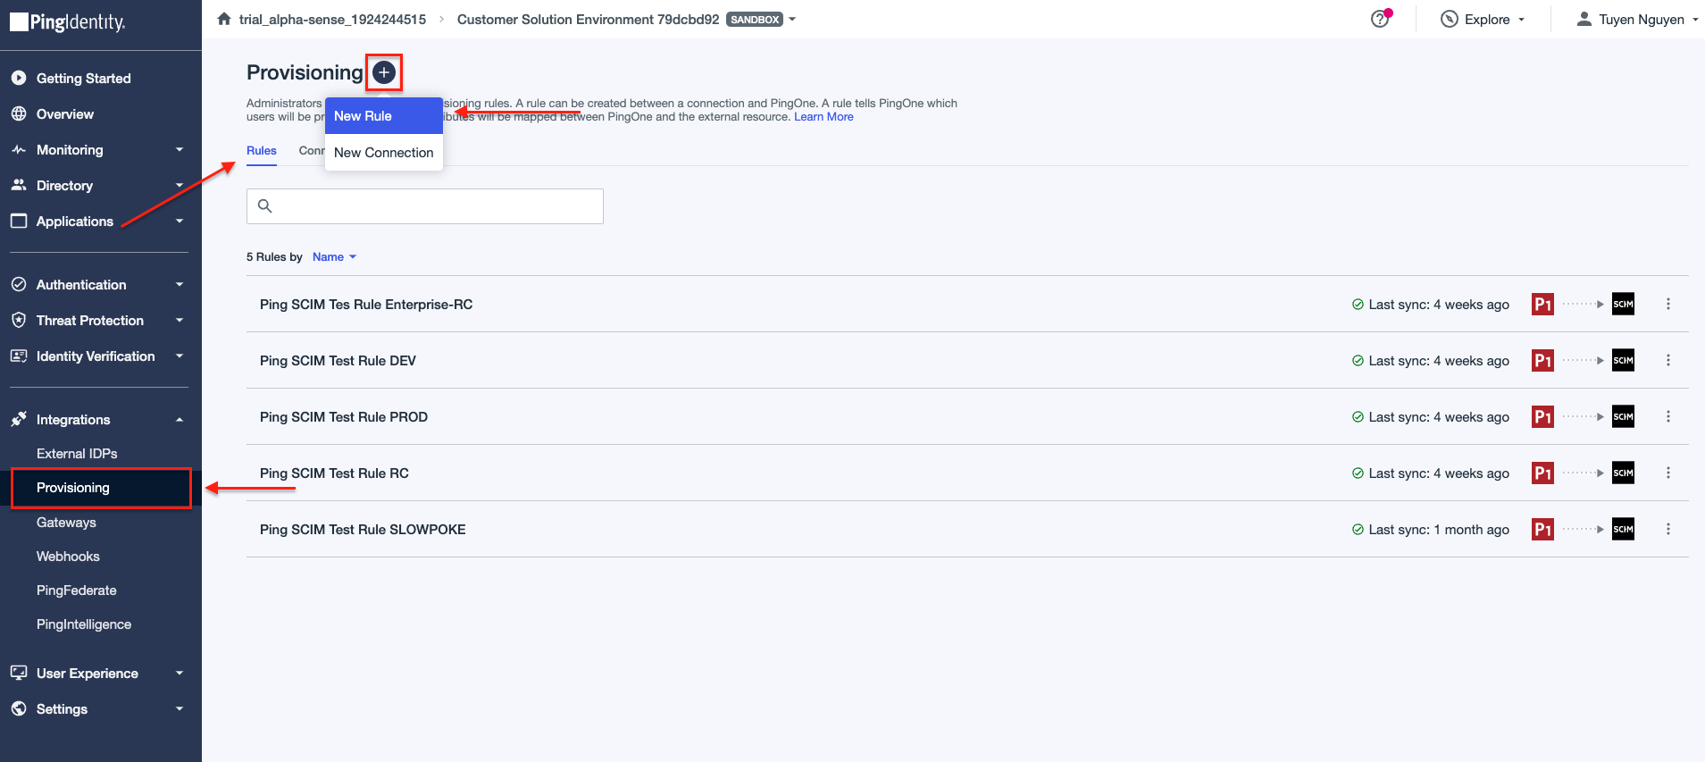Expand the Applications menu arrow

click(x=180, y=222)
